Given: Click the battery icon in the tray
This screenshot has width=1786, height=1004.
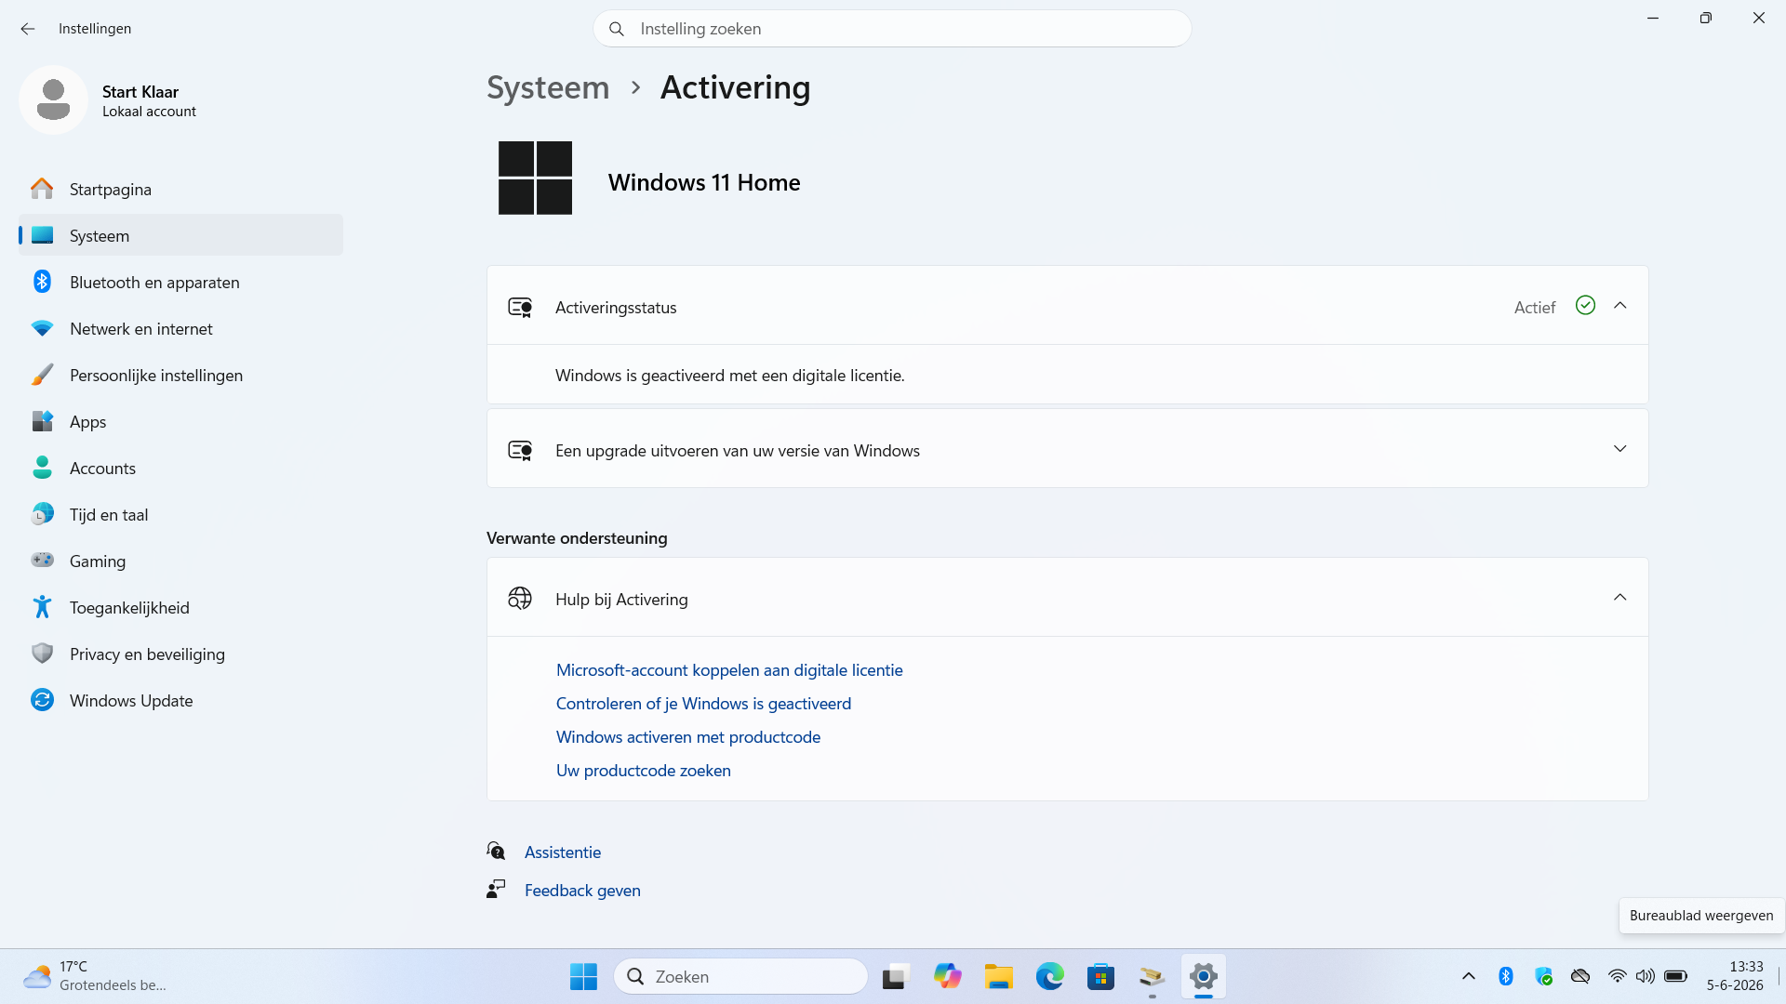Looking at the screenshot, I should coord(1676,976).
